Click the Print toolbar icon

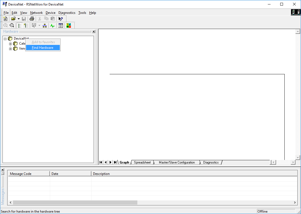[x=32, y=19]
